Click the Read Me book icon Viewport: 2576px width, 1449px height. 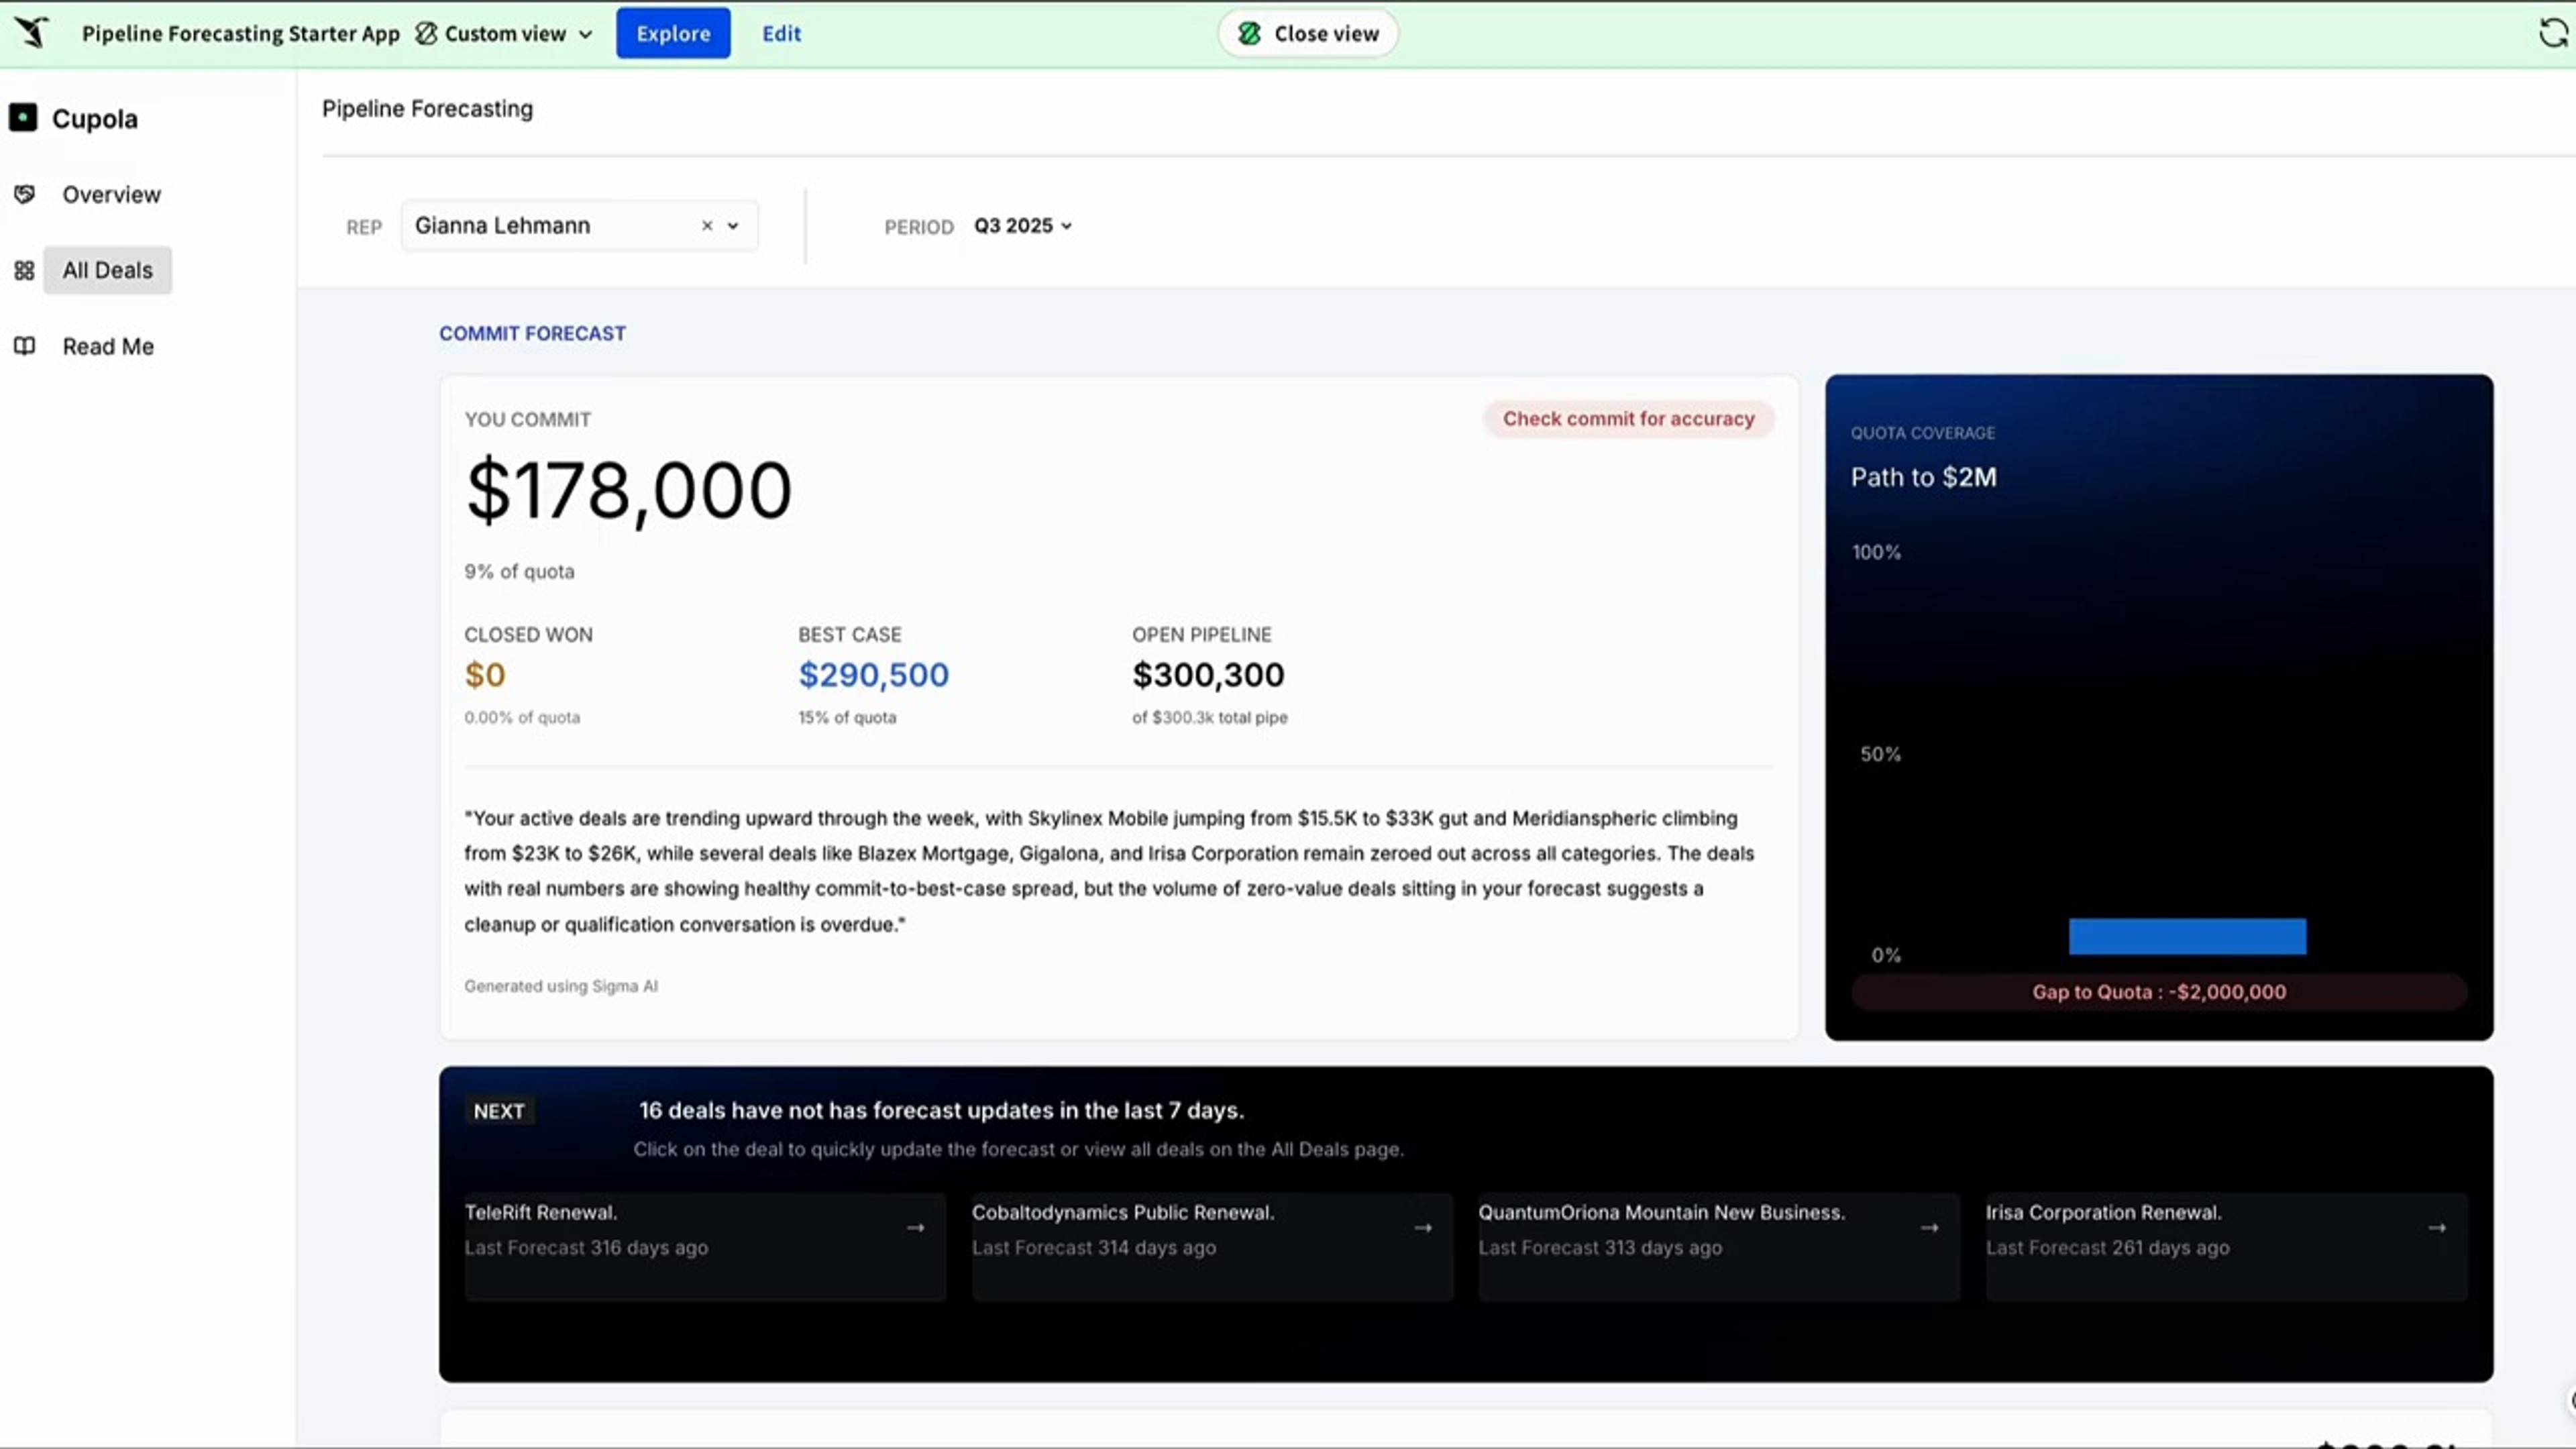click(25, 346)
